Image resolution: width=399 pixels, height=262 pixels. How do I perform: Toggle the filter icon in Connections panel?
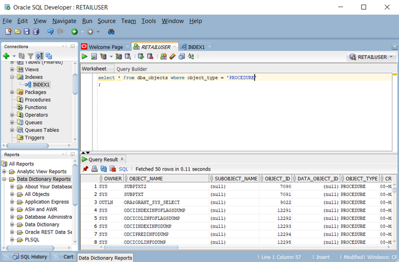coord(30,56)
